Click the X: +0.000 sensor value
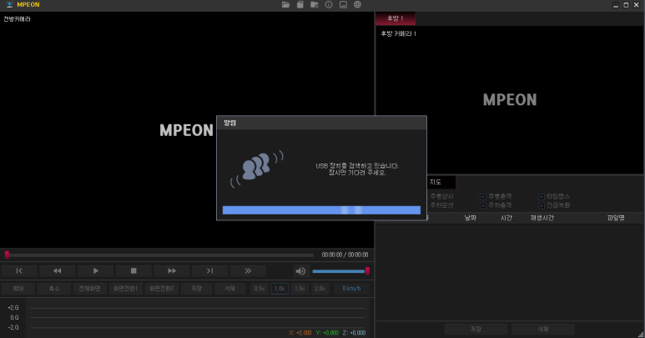Viewport: 645px width, 338px height. pyautogui.click(x=300, y=333)
